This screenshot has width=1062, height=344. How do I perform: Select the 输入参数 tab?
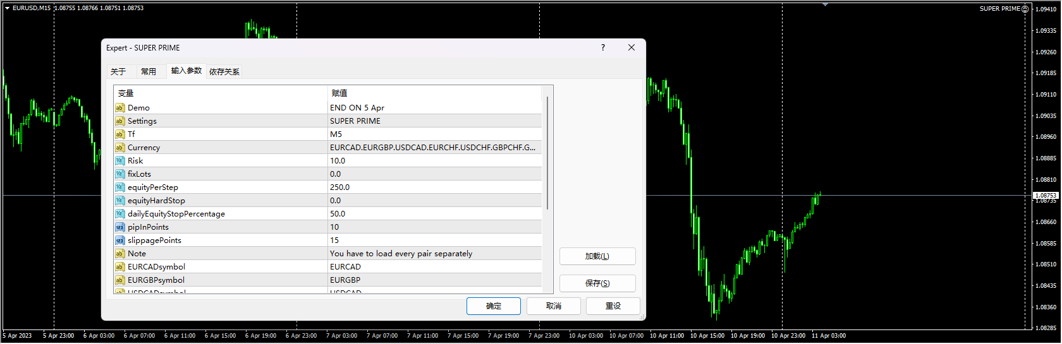(186, 71)
